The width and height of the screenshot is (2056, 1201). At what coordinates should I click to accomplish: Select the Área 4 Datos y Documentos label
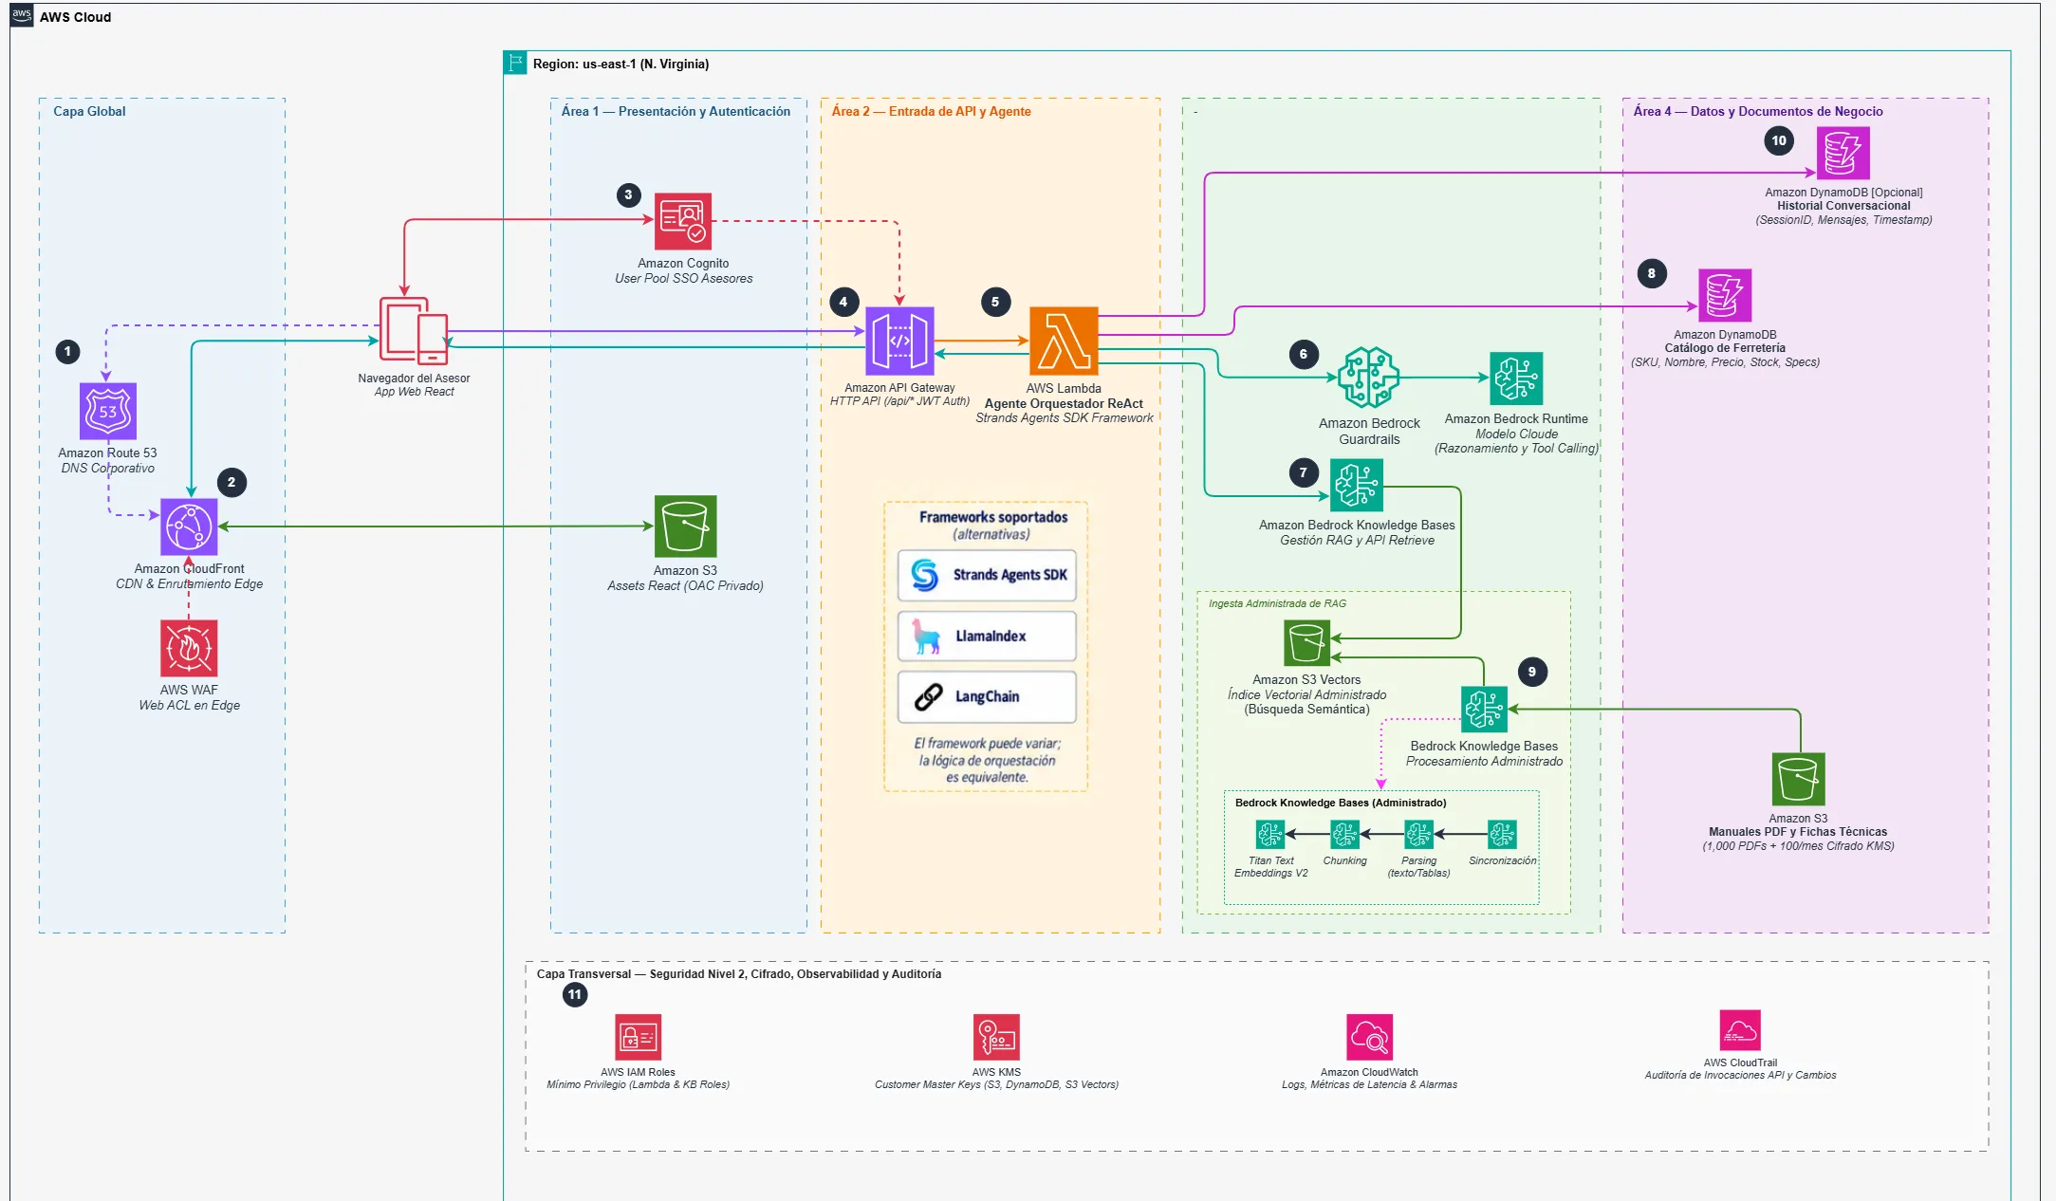click(1758, 111)
